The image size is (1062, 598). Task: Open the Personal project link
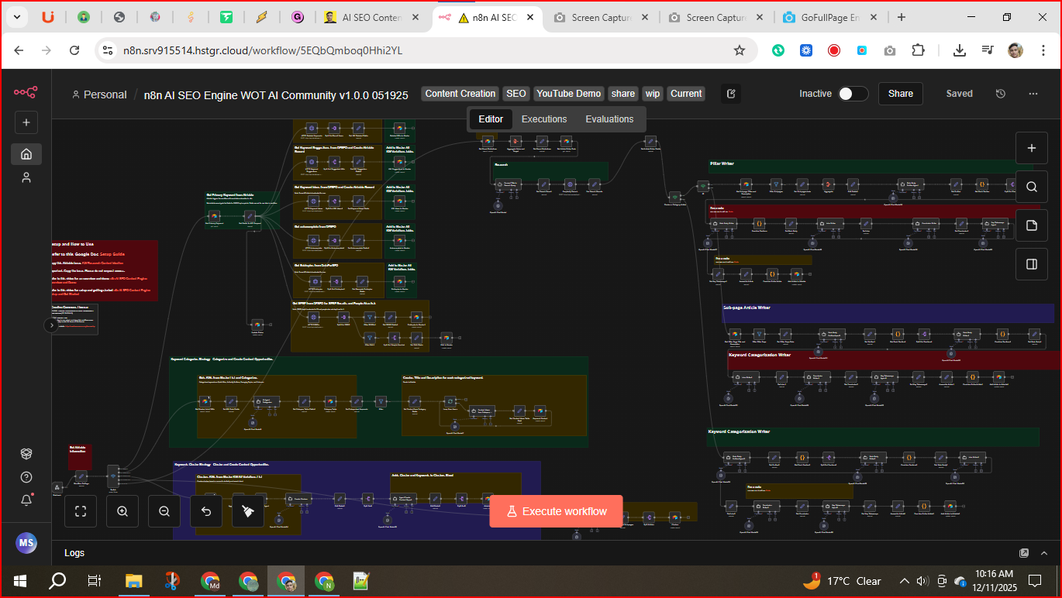point(99,95)
